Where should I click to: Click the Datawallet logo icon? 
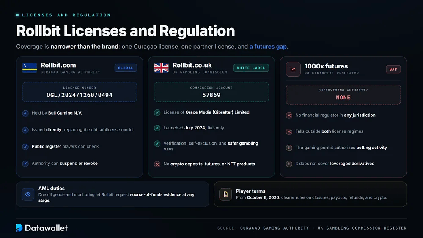click(x=19, y=228)
